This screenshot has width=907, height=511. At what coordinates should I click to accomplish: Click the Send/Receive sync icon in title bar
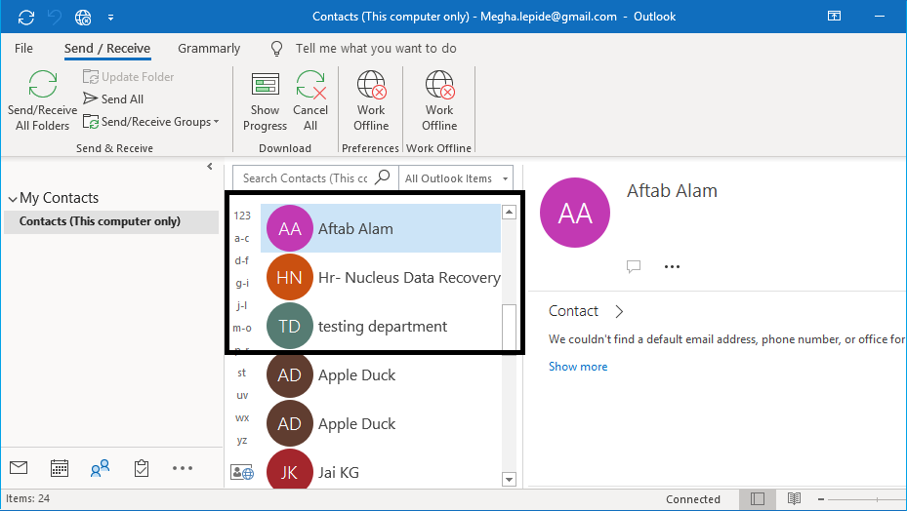(x=26, y=18)
